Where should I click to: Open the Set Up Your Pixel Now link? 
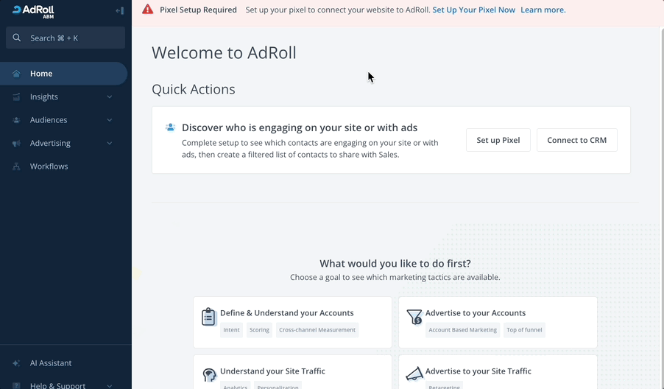click(x=473, y=10)
